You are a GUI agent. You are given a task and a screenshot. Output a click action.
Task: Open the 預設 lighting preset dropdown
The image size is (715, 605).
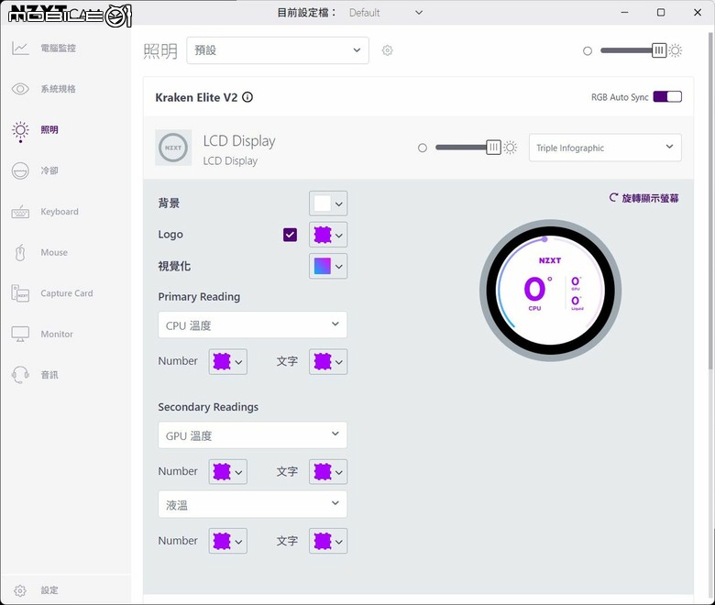pos(278,50)
